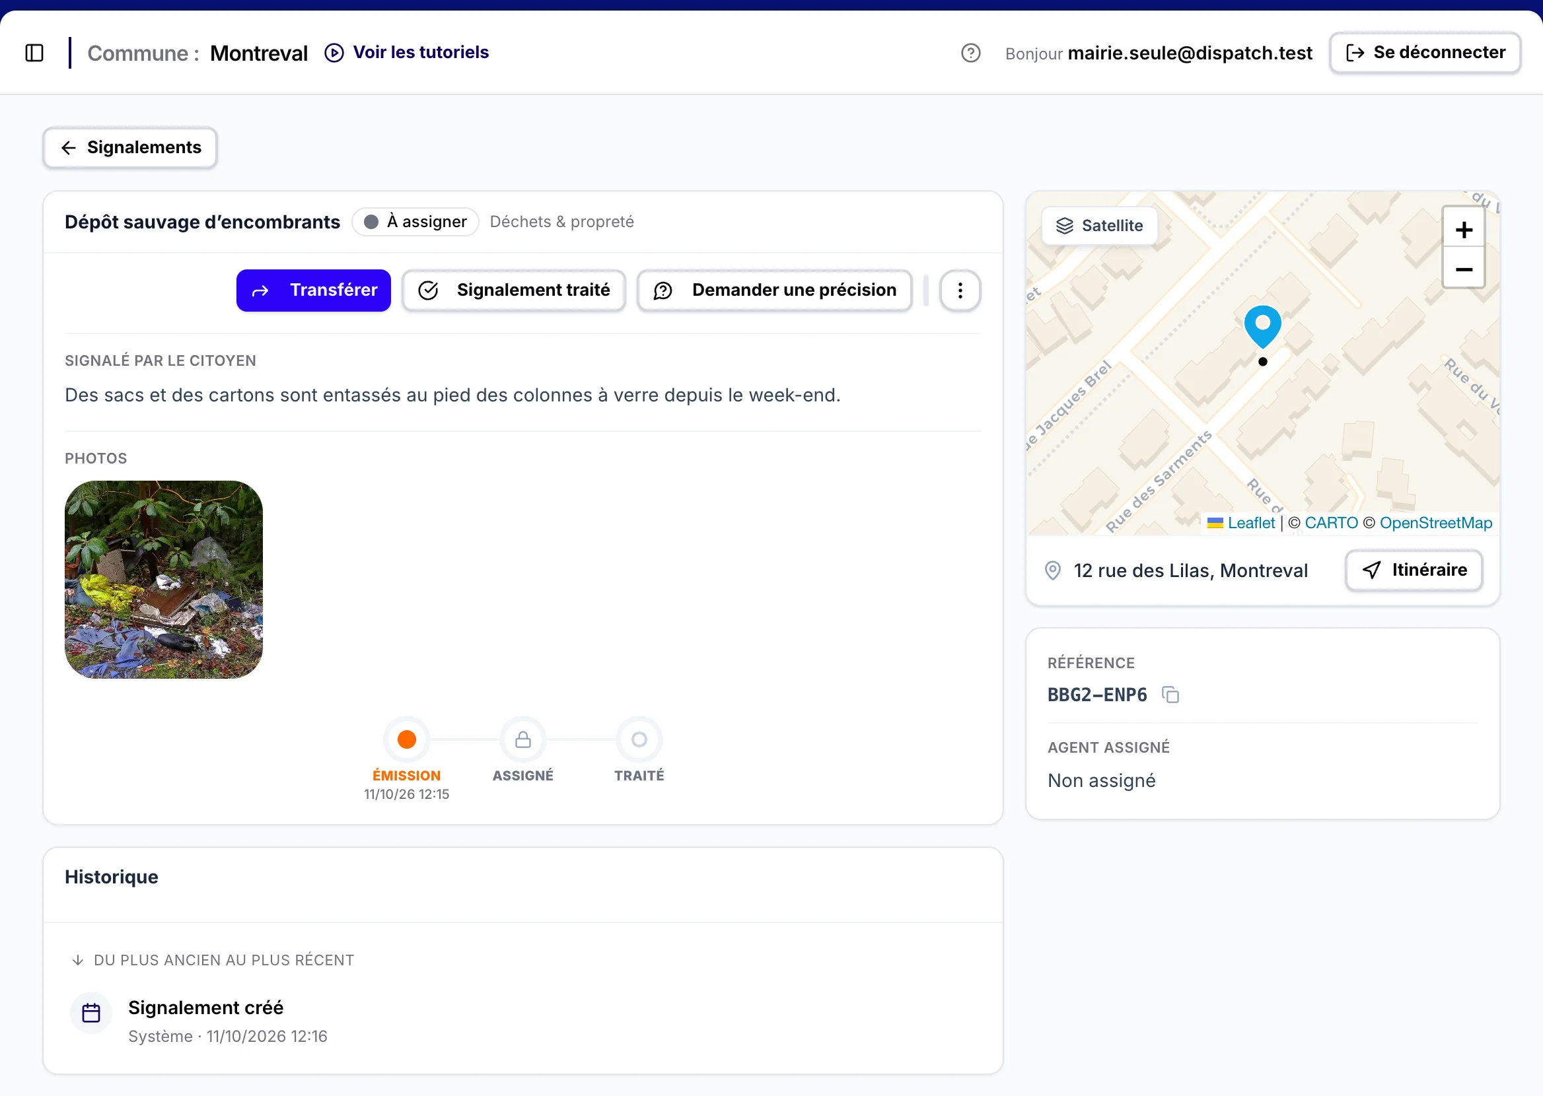
Task: Mark as Signalement traité
Action: point(514,291)
